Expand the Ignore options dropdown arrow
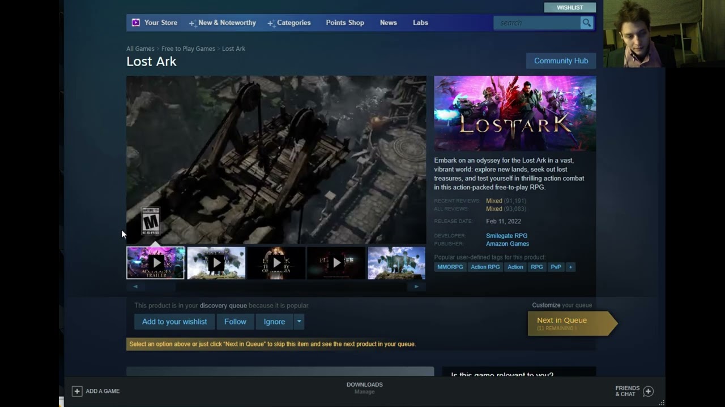This screenshot has width=725, height=407. [299, 322]
